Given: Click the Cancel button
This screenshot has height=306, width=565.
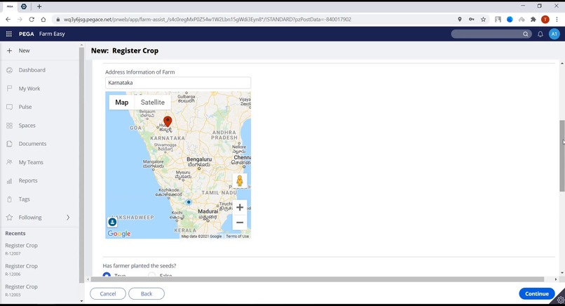Looking at the screenshot, I should tap(108, 294).
